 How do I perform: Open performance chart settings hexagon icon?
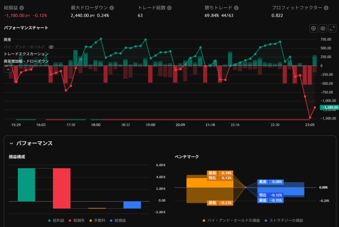[313, 28]
